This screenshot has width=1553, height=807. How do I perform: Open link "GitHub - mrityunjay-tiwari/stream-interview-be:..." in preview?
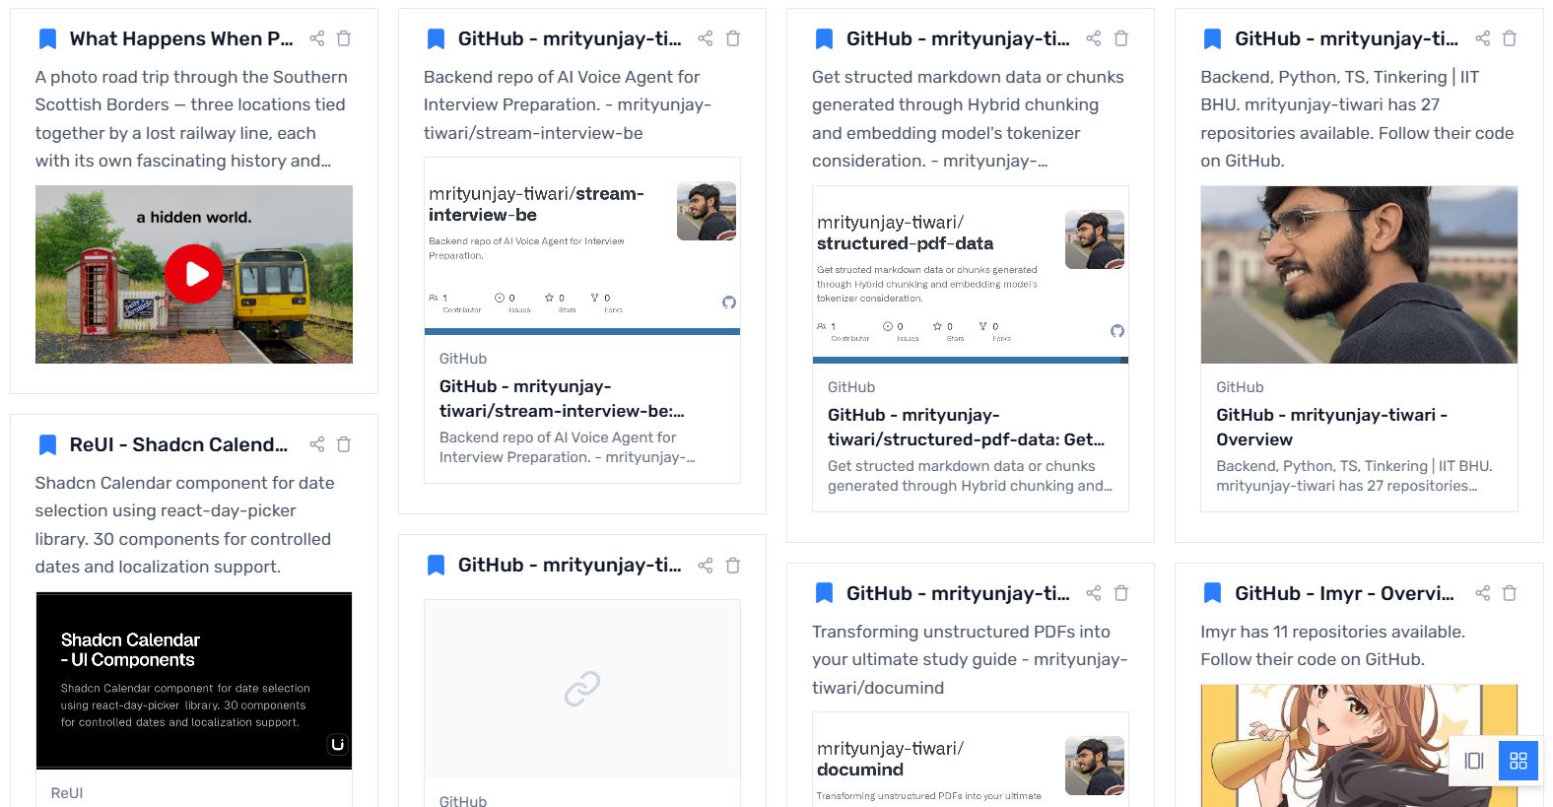pos(562,399)
